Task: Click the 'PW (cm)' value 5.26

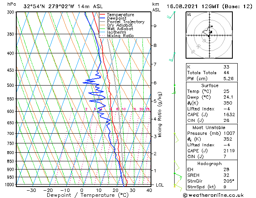Action: (228, 79)
